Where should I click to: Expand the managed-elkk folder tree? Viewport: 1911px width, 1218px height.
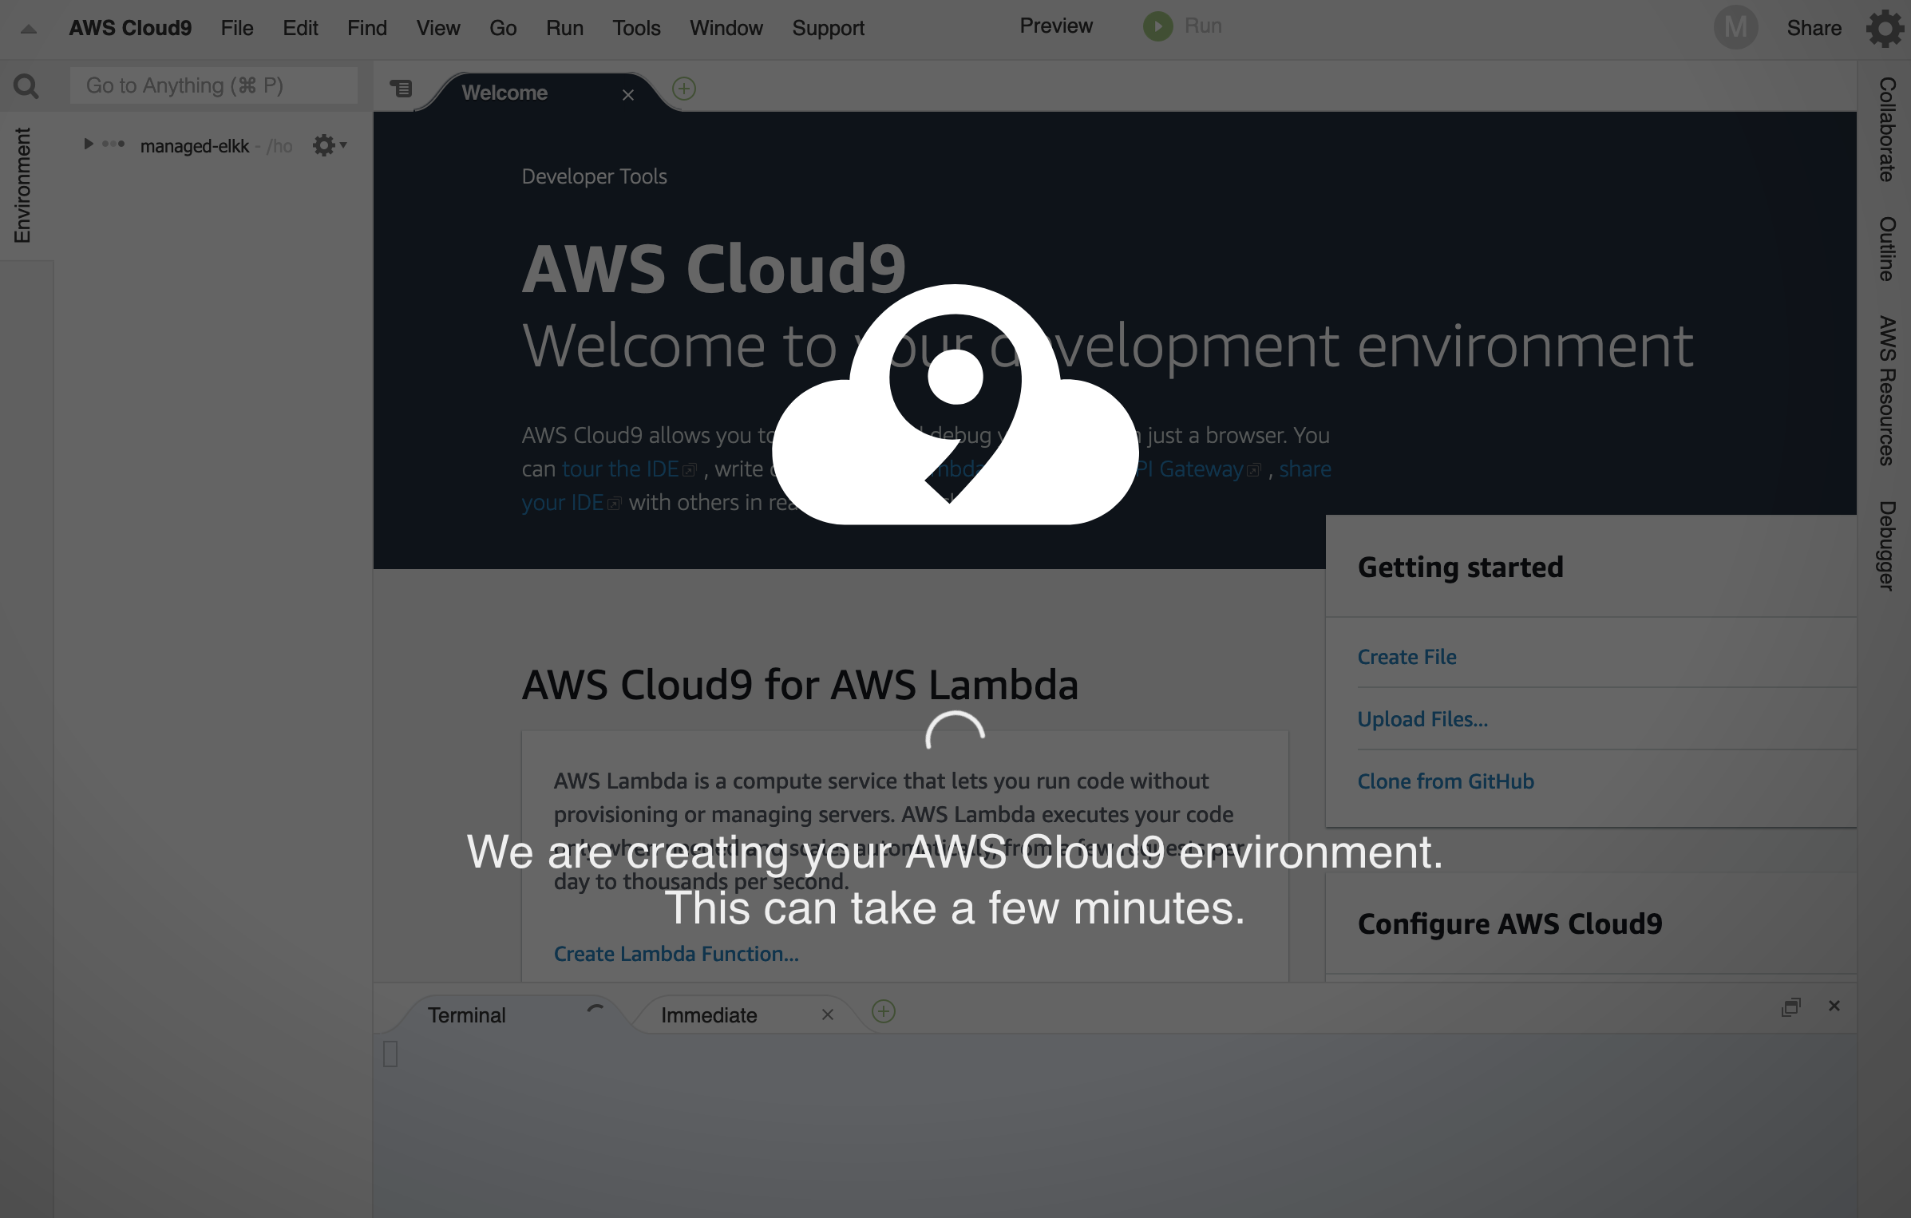pos(89,144)
